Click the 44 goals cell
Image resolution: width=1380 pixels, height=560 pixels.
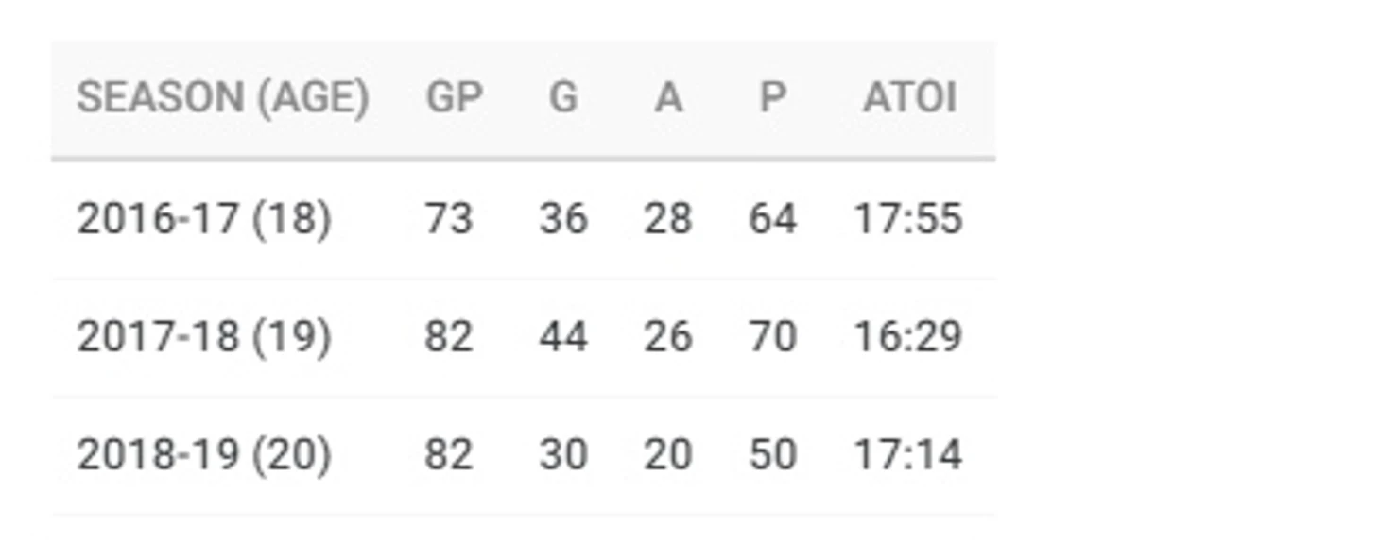(x=563, y=337)
